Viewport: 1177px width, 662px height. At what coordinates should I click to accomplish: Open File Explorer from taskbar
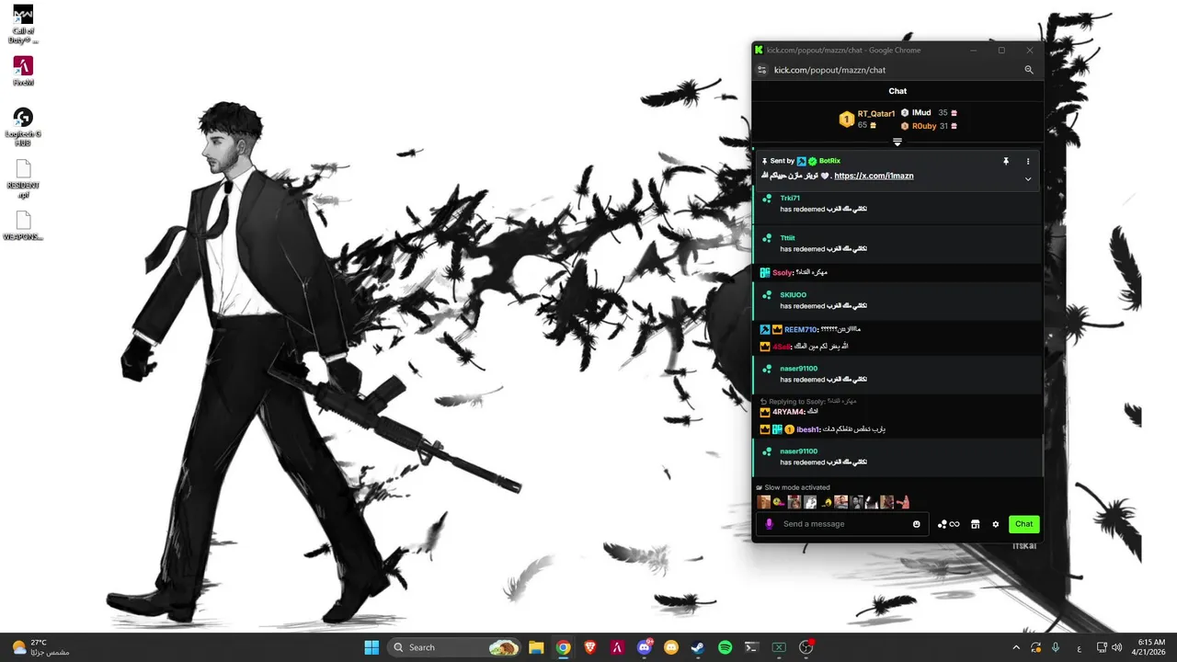coord(536,647)
